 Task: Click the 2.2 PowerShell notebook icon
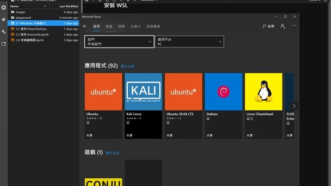coord(12,29)
